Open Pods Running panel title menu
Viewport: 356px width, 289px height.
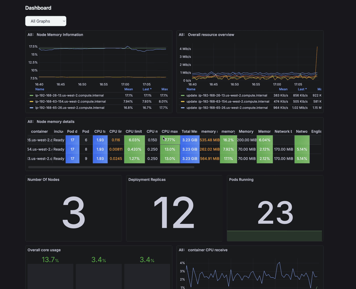pyautogui.click(x=241, y=180)
